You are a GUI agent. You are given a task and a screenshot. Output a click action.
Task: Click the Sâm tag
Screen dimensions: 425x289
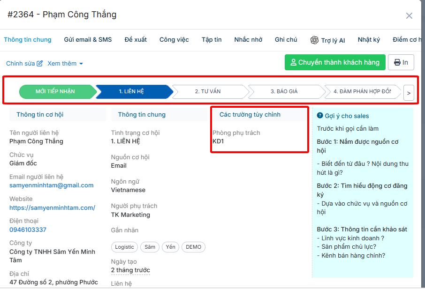[150, 247]
